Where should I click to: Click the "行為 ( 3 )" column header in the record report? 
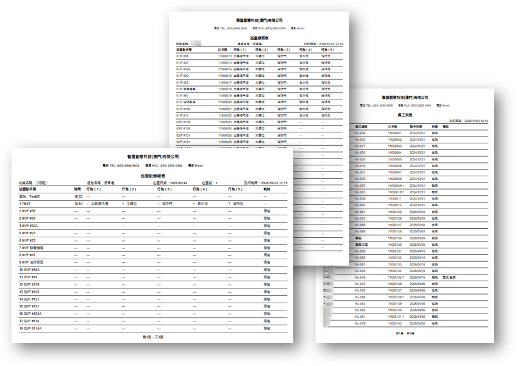click(165, 189)
